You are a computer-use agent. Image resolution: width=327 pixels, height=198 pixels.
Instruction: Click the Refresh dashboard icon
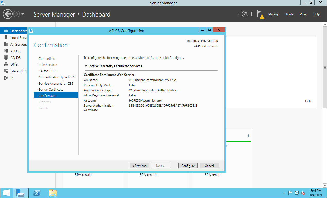[x=245, y=14]
